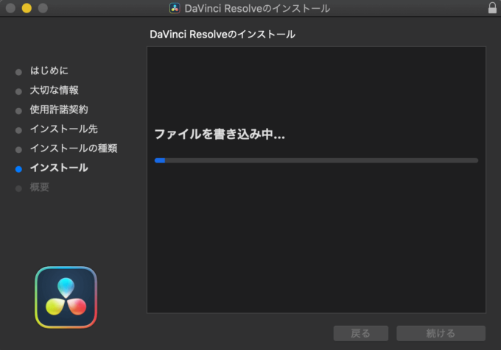
Task: Minimize the installer with the yellow button
Action: point(27,8)
